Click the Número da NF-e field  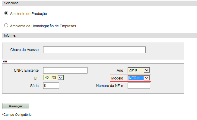(x=139, y=86)
